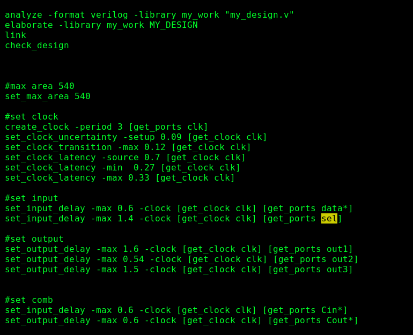413x335 pixels.
Task: Click the set_clock_latency -min 0.27 line
Action: tap(122, 168)
